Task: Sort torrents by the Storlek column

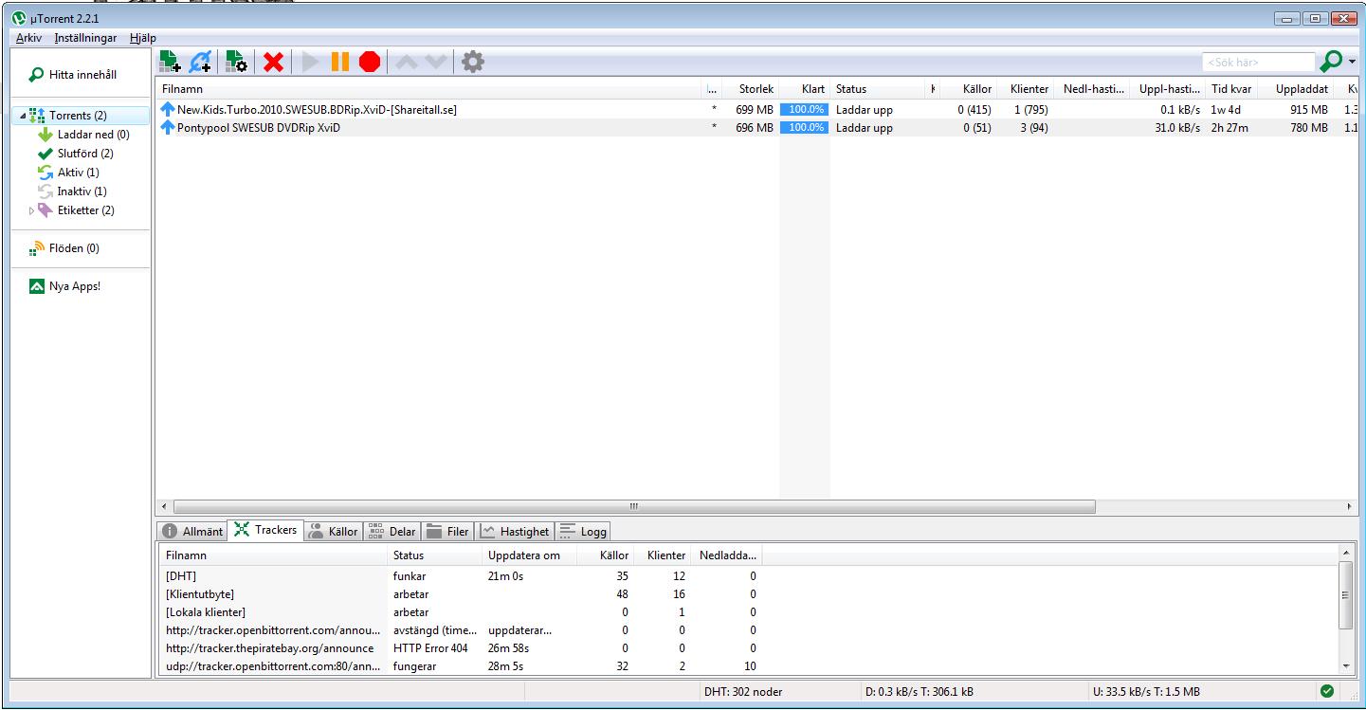Action: point(752,89)
